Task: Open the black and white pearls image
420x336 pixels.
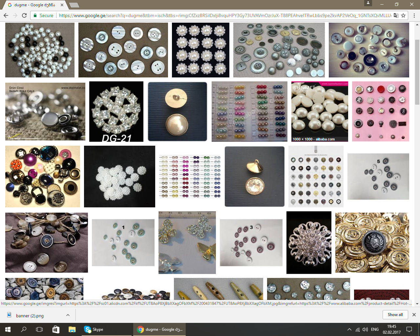Action: [40, 50]
